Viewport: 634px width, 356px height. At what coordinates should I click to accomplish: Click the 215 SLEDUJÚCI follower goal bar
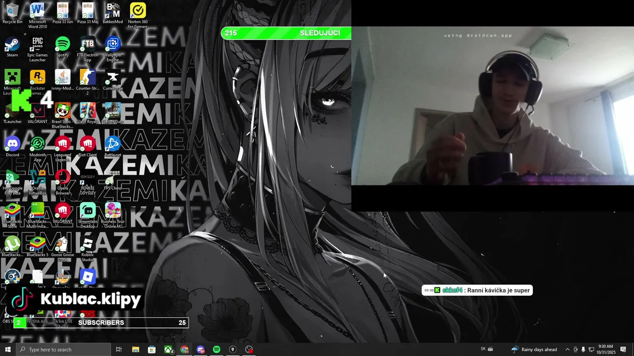[286, 33]
